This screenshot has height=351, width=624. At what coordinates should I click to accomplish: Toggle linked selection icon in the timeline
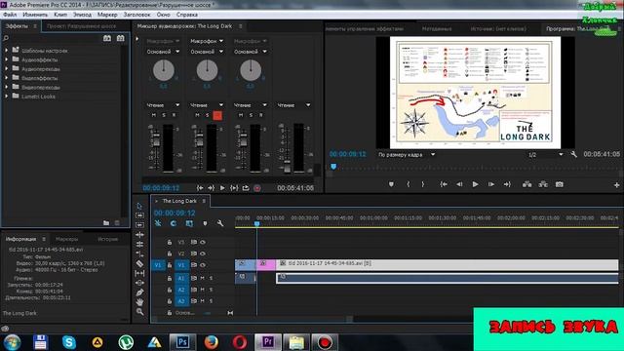click(189, 223)
